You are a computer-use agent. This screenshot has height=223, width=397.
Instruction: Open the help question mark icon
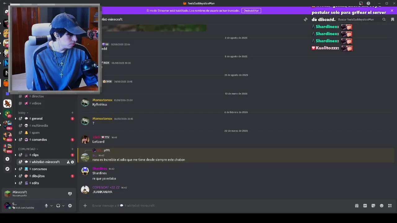click(368, 3)
